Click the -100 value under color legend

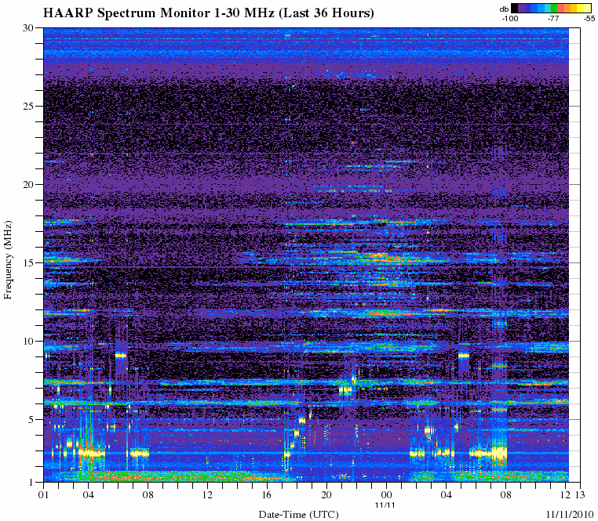click(510, 18)
